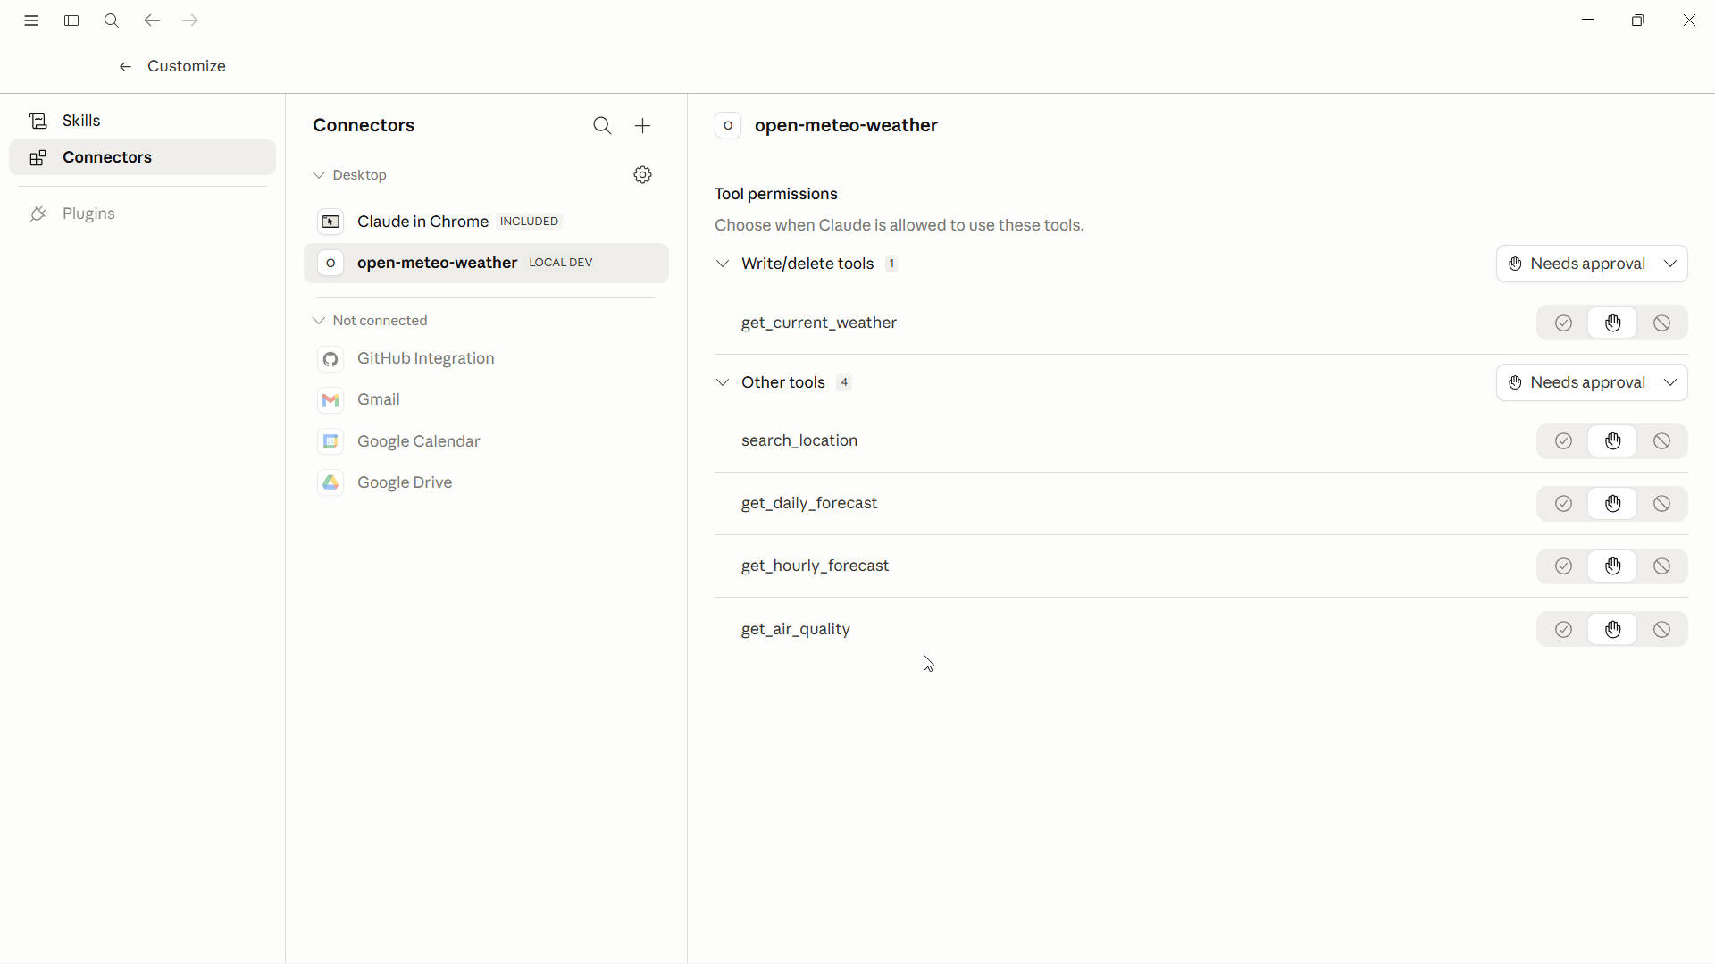Screen dimensions: 1715x964
Task: Click the get_current_weather tool name
Action: (819, 323)
